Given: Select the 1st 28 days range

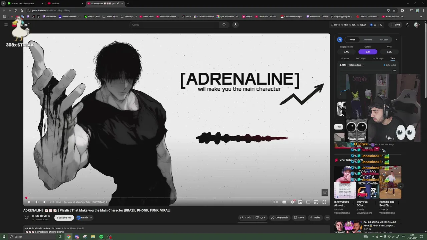Looking at the screenshot, I should (378, 58).
